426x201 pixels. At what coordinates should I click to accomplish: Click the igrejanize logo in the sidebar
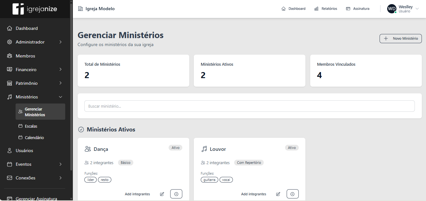pos(35,9)
